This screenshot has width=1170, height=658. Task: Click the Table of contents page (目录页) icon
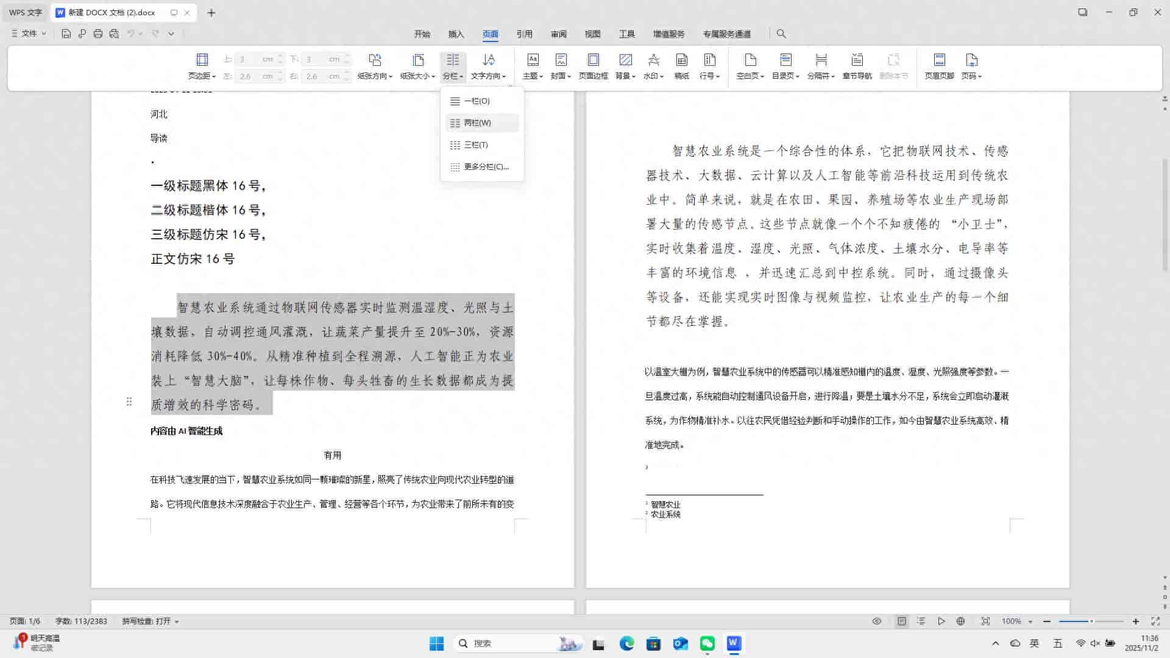coord(785,60)
